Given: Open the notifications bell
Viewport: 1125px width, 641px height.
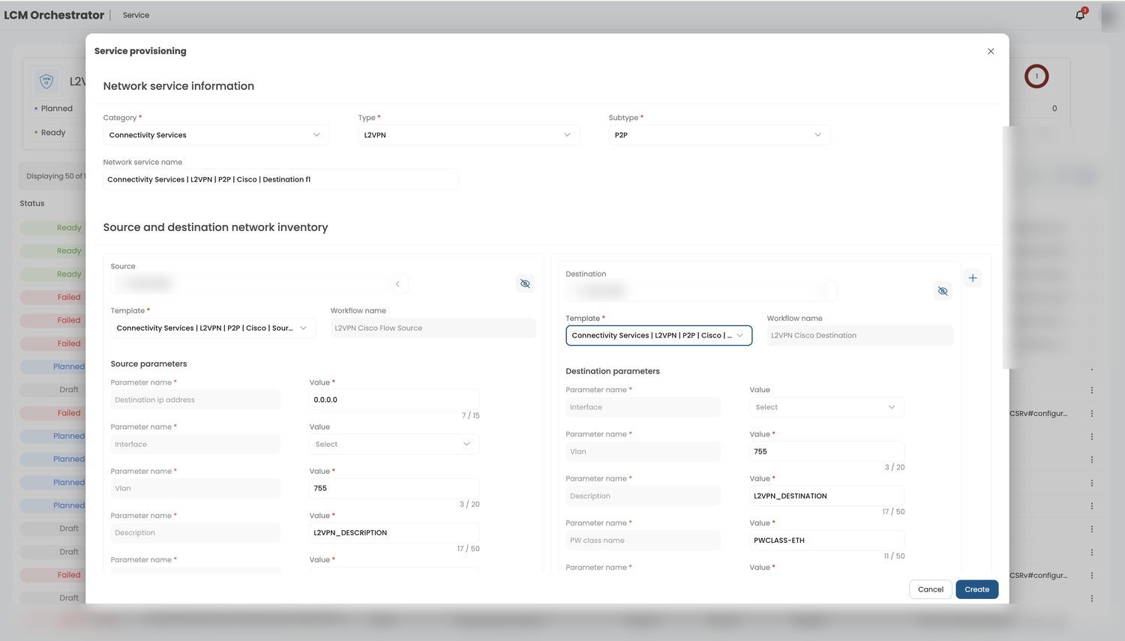Looking at the screenshot, I should [1080, 14].
